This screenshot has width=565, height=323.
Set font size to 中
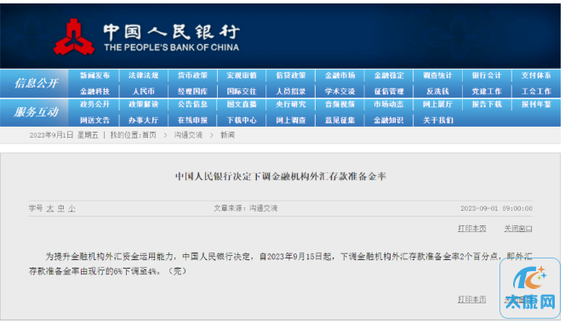pos(61,208)
